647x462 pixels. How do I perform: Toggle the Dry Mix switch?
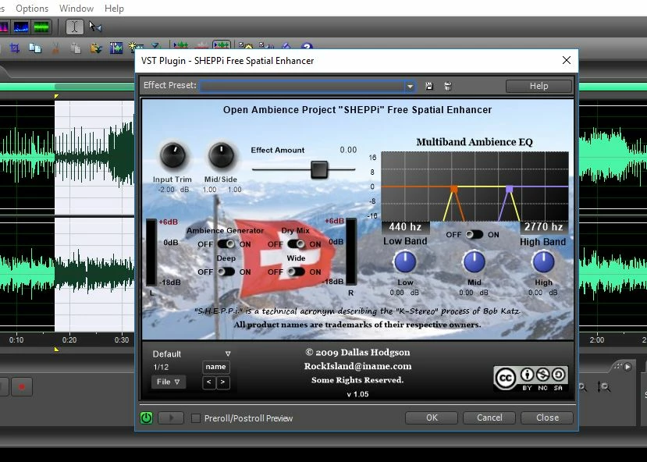(297, 244)
